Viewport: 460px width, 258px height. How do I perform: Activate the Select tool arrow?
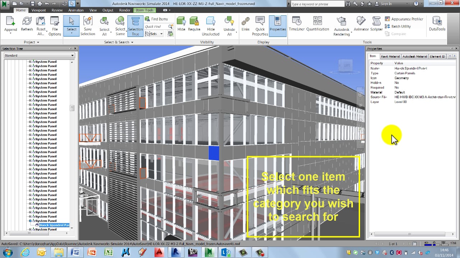click(72, 21)
